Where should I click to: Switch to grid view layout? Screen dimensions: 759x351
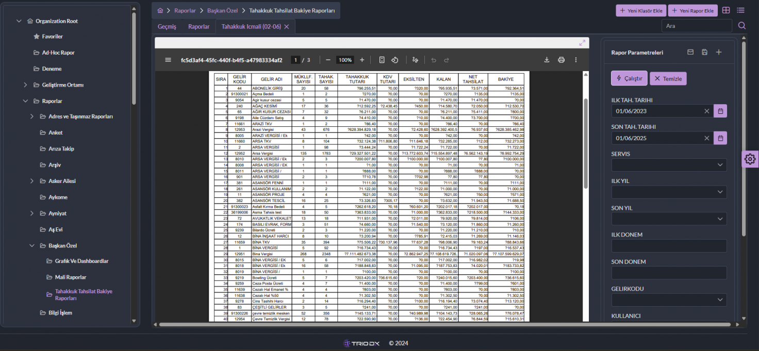tap(726, 10)
